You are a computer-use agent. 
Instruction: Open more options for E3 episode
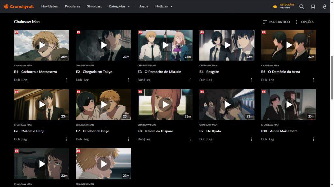click(190, 80)
